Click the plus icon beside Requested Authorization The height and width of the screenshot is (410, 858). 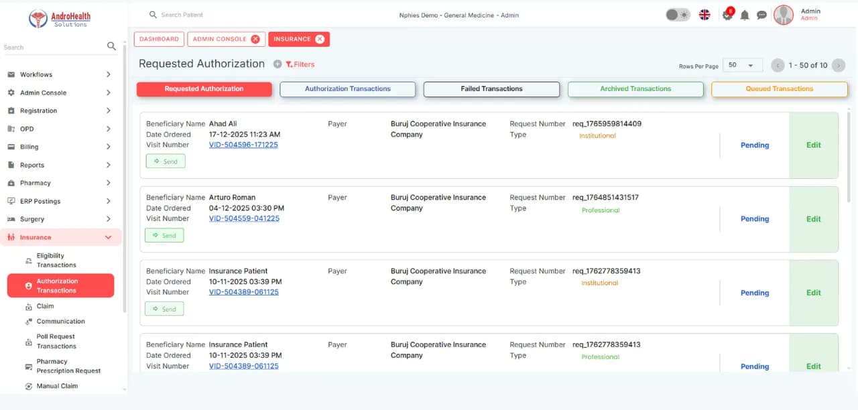click(x=278, y=64)
